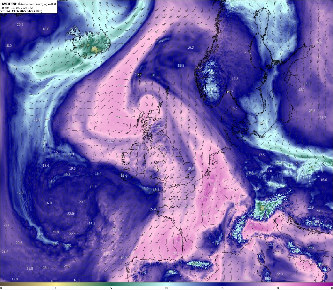333x290 pixels.
Task: Click the map value '19.5'
Action: coord(72,168)
